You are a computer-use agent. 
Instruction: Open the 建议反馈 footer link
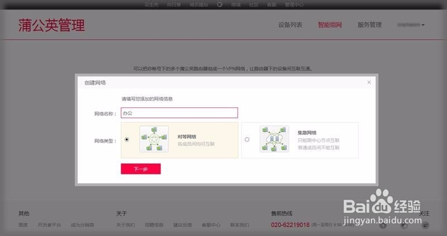pyautogui.click(x=183, y=225)
